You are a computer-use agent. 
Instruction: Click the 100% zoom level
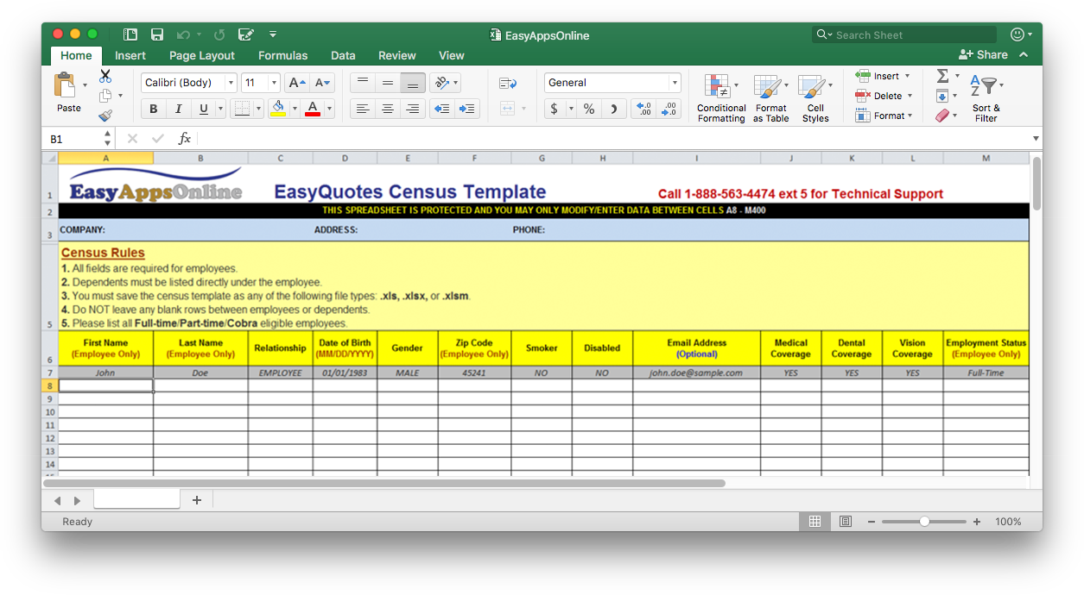(1008, 522)
